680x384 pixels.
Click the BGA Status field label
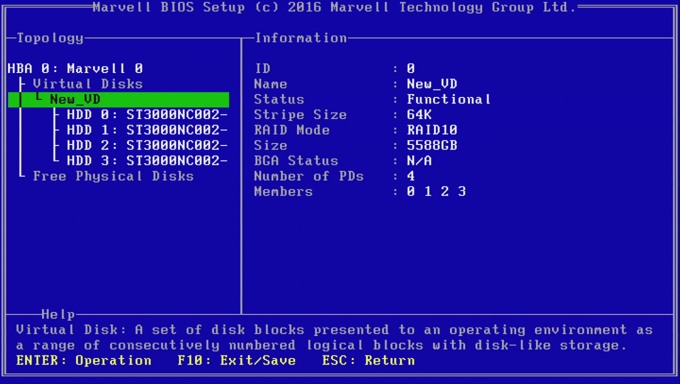coord(296,161)
